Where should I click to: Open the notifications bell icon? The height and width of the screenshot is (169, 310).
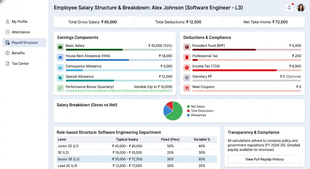coord(289,8)
